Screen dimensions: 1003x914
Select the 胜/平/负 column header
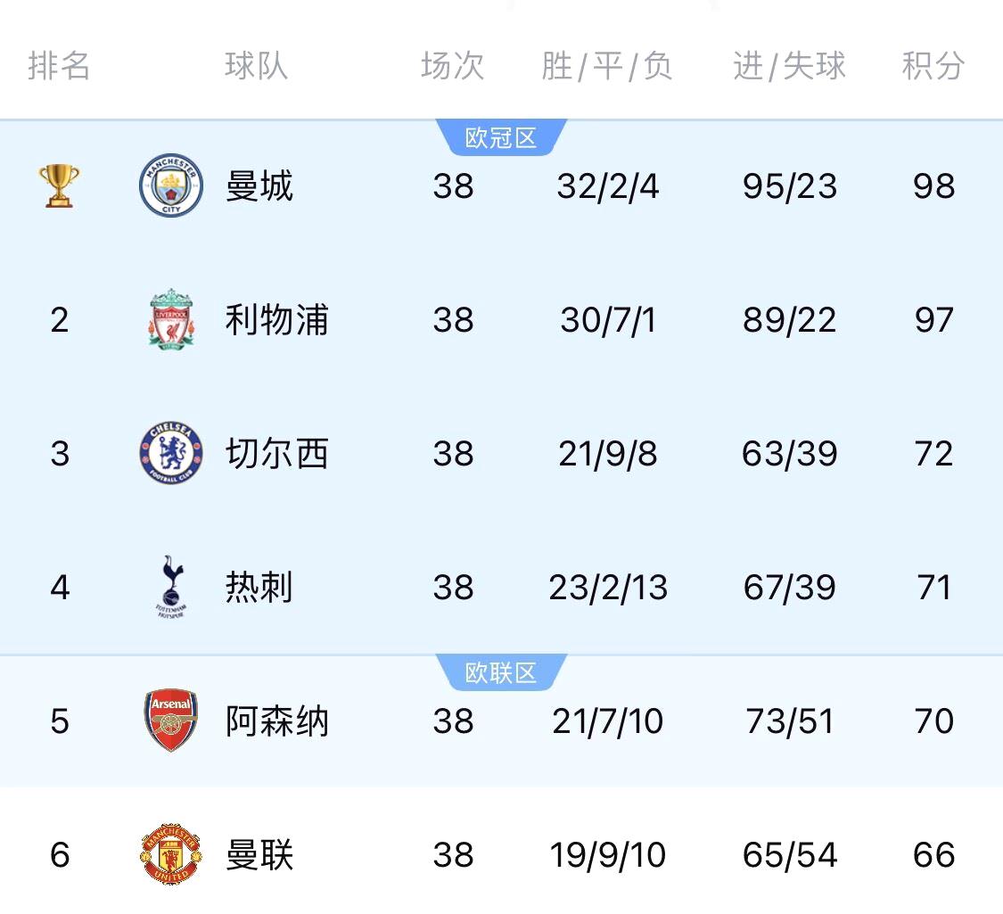coord(606,66)
